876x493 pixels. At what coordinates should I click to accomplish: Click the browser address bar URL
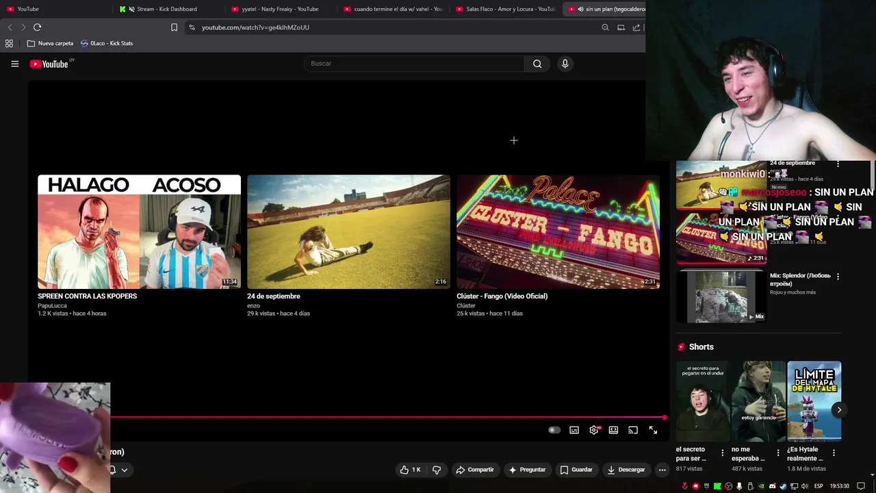pos(255,27)
